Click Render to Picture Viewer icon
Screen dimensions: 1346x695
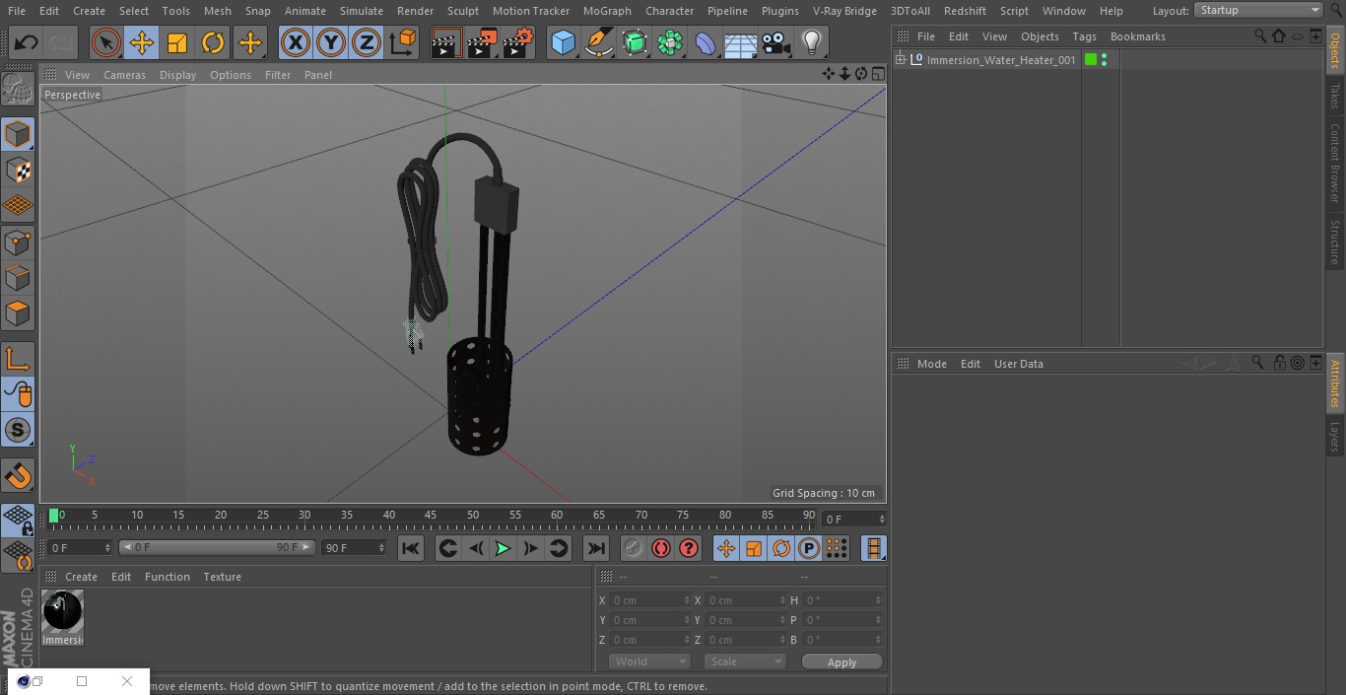[x=482, y=42]
